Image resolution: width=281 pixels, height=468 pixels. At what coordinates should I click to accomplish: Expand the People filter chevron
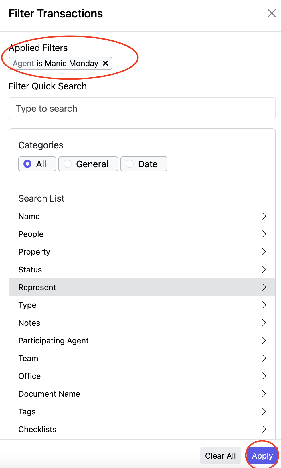264,234
